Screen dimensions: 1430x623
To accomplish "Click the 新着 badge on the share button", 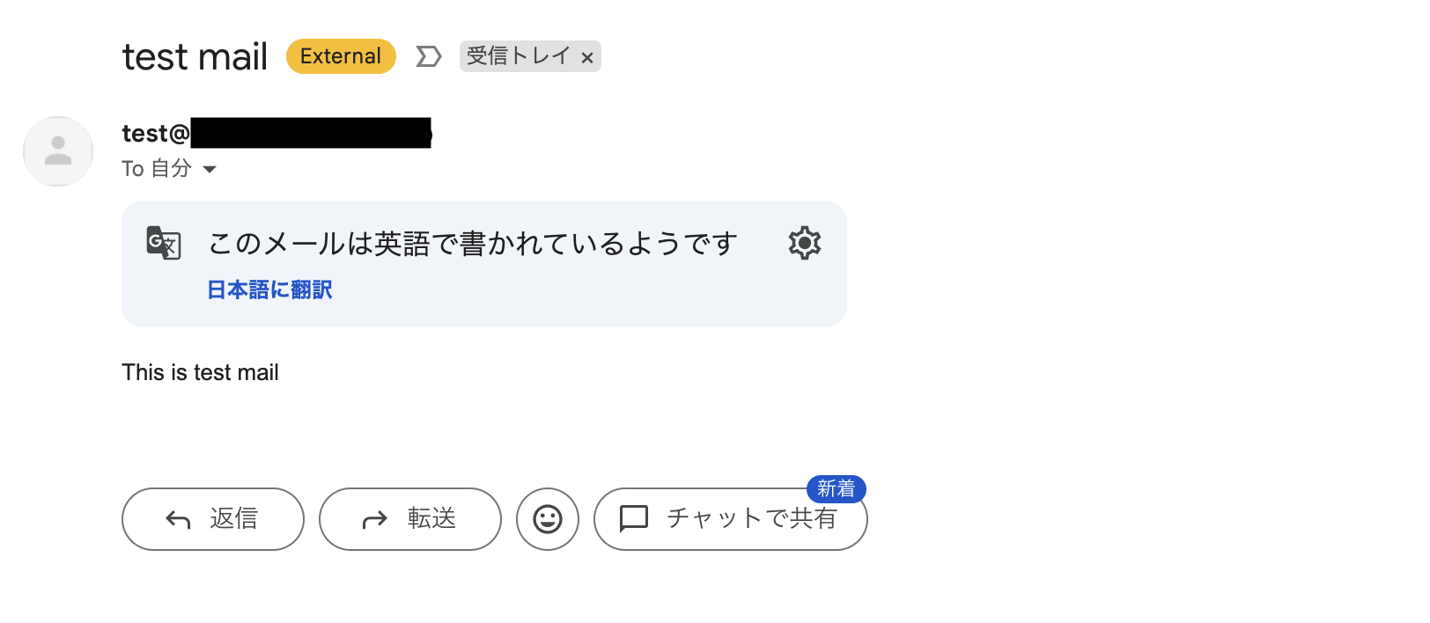I will [x=836, y=488].
